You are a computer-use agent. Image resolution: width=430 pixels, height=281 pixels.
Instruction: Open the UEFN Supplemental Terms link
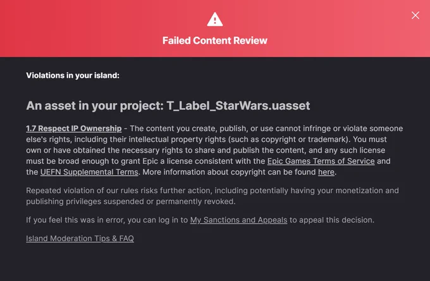(89, 172)
